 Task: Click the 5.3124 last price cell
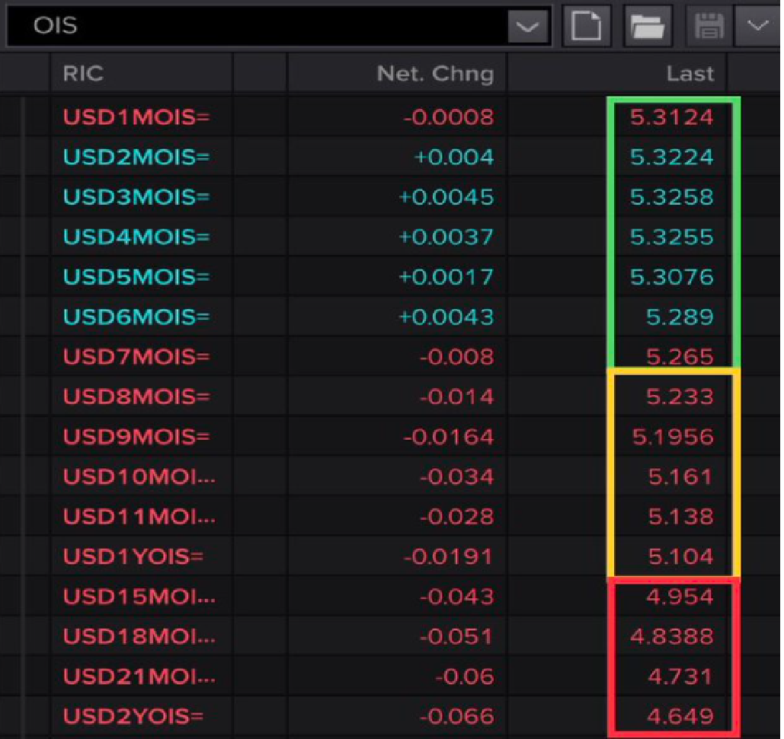[671, 117]
